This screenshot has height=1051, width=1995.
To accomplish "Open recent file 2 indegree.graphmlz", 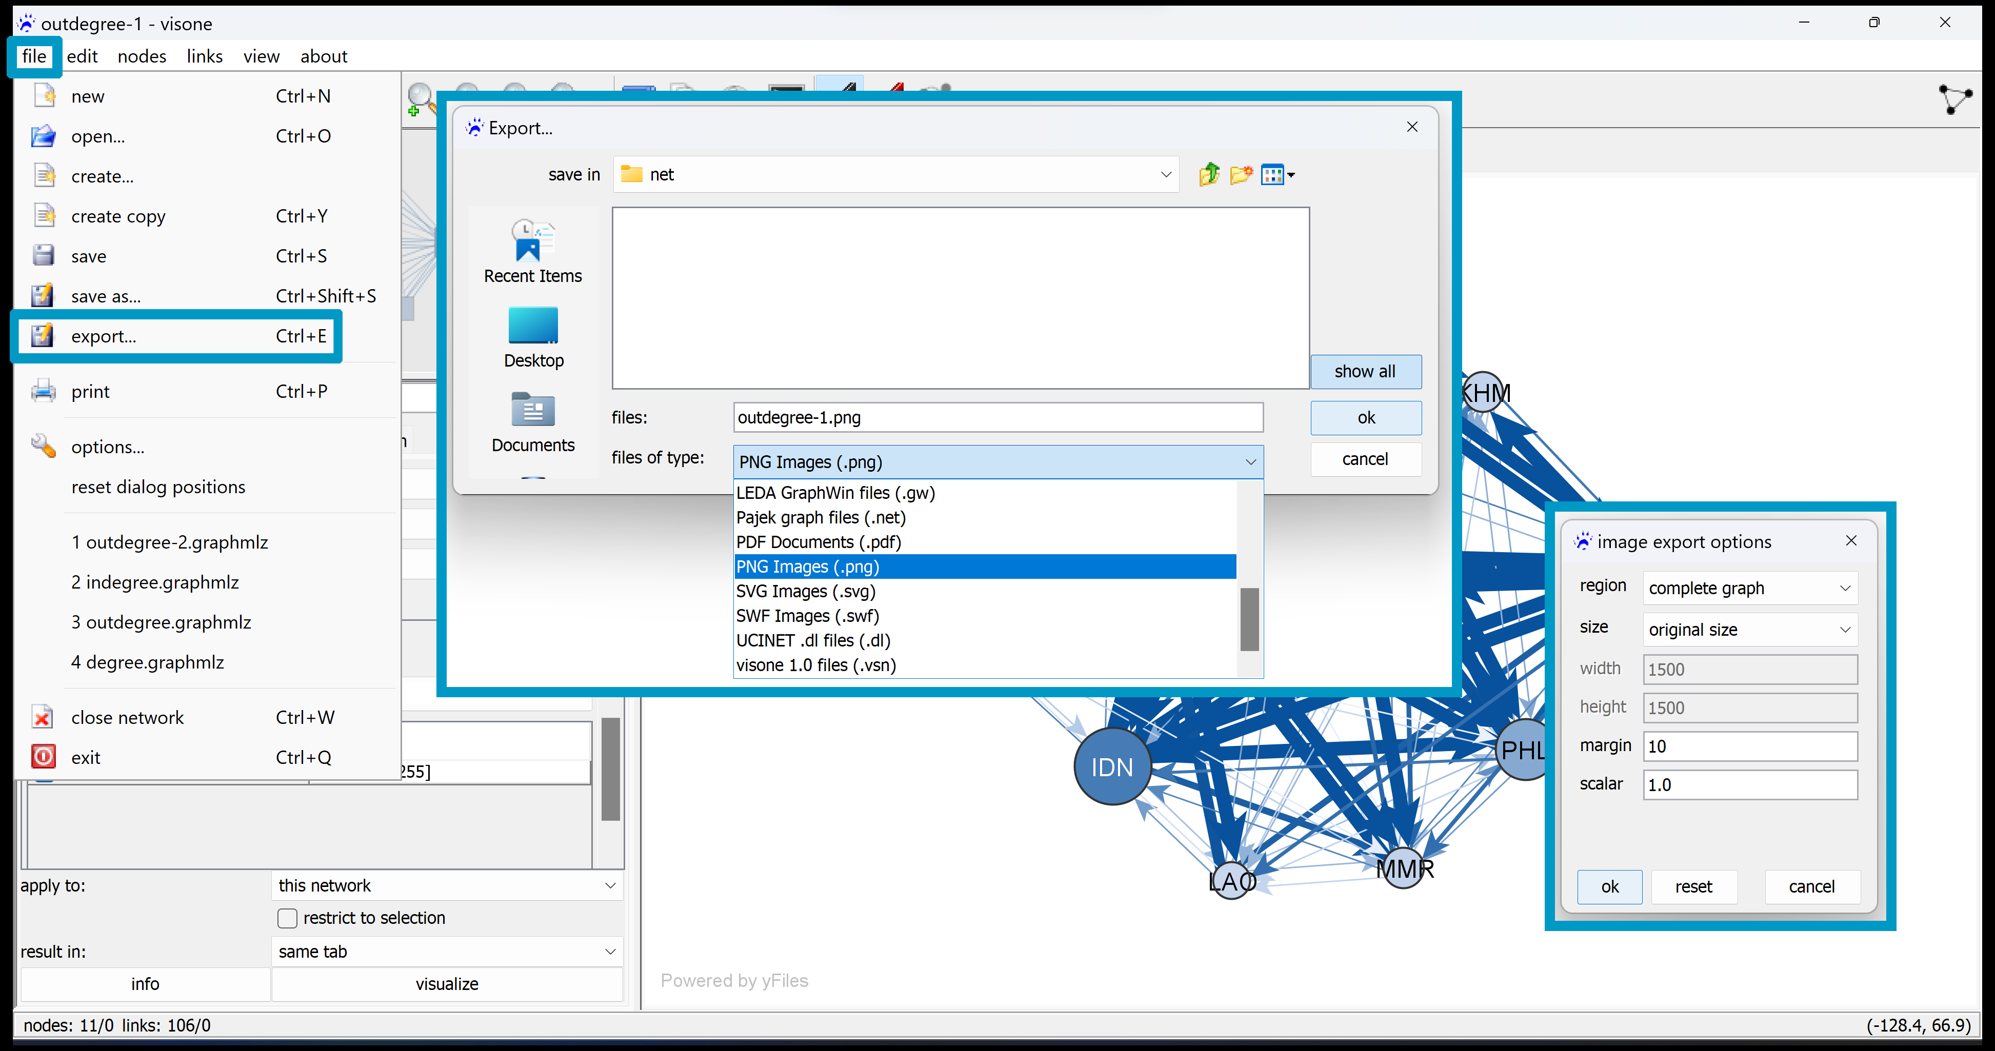I will (155, 582).
